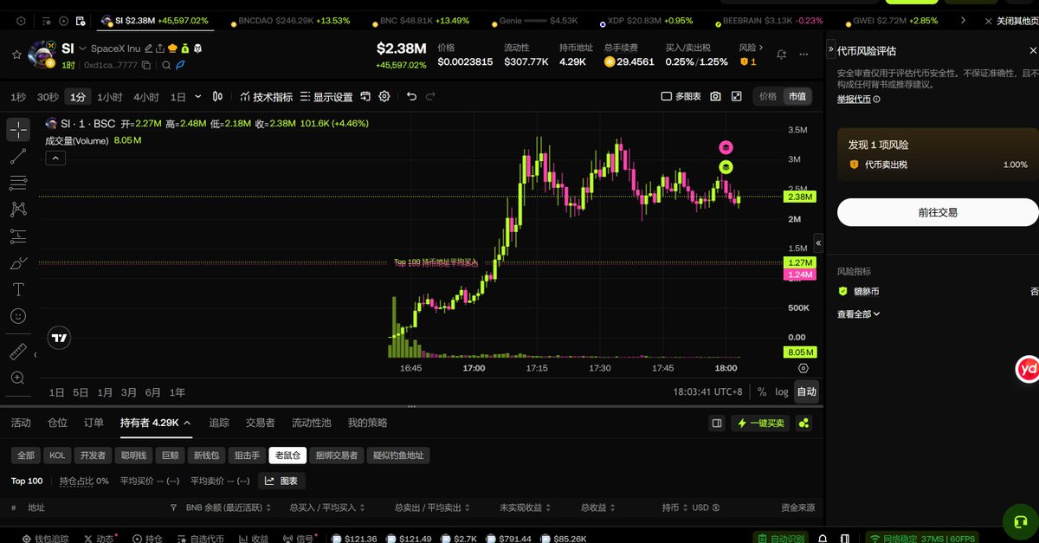The width and height of the screenshot is (1039, 543).
Task: Set chart range to 5日
Action: 81,391
